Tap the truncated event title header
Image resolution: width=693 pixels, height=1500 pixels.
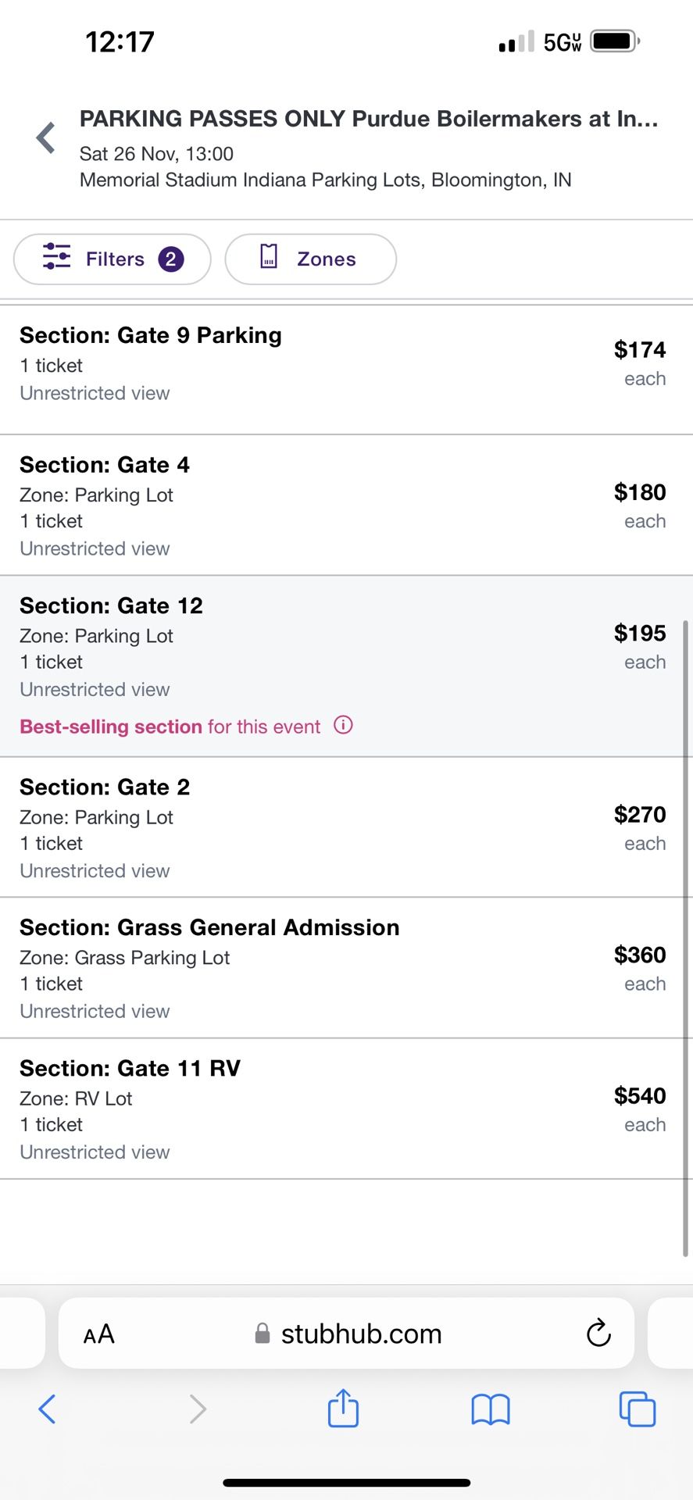pyautogui.click(x=369, y=119)
